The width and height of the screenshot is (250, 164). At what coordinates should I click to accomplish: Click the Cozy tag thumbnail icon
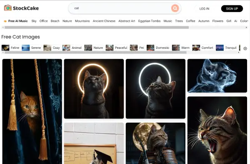[47, 48]
